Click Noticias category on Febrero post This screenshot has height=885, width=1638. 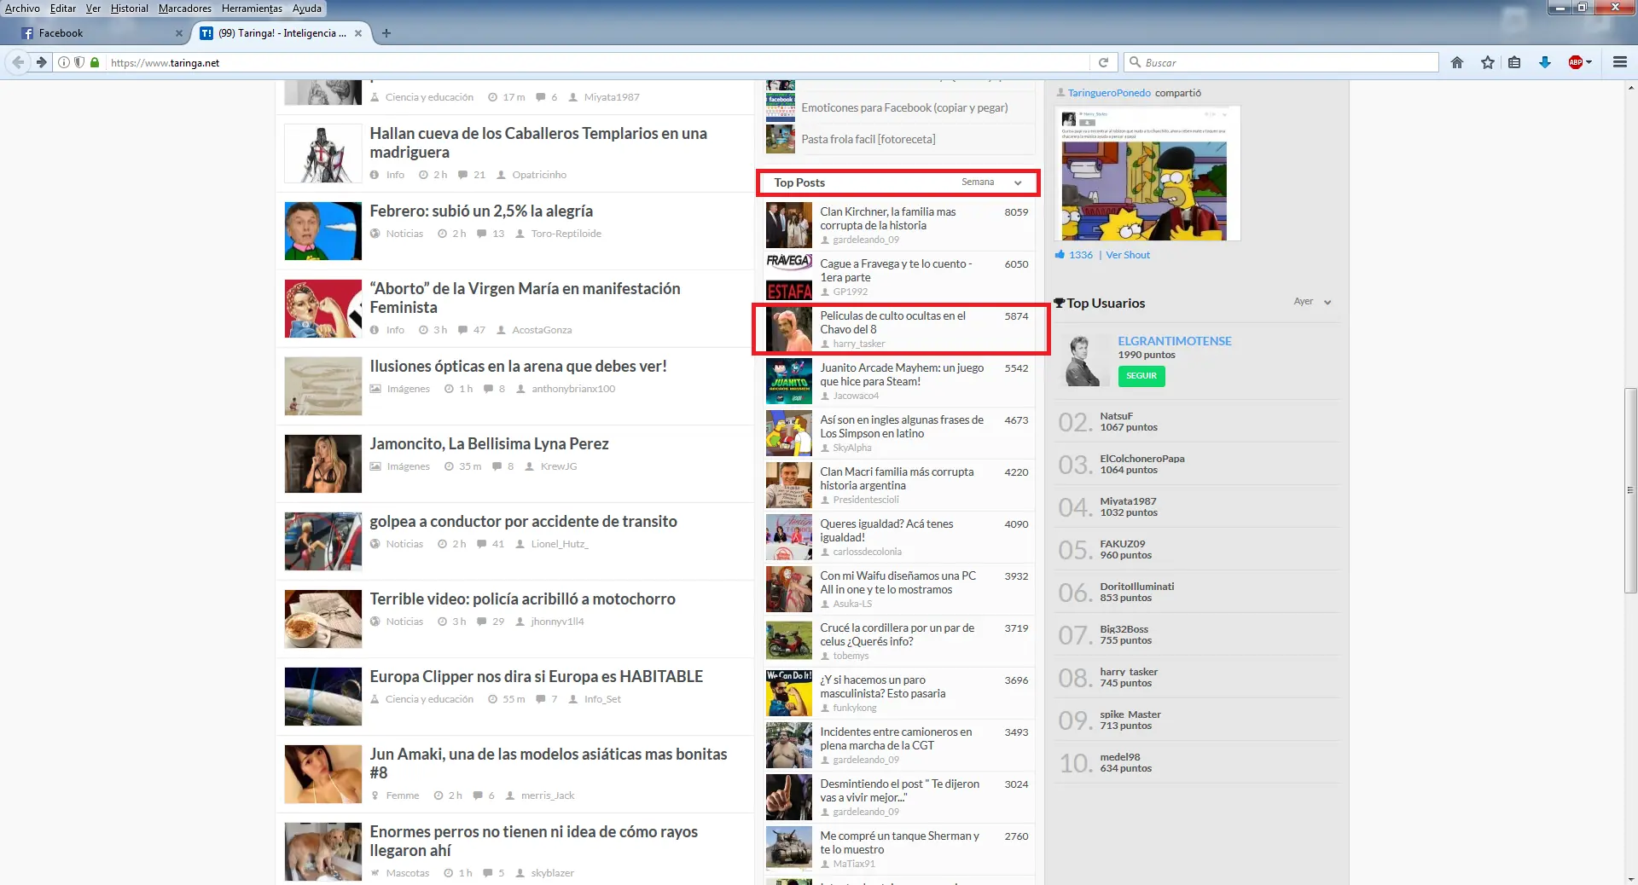pyautogui.click(x=404, y=234)
